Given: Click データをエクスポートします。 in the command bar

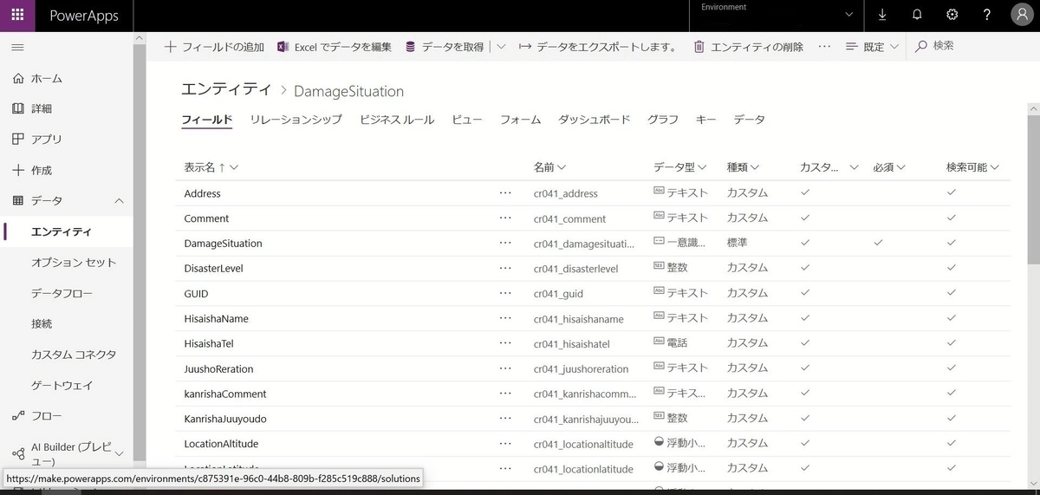Looking at the screenshot, I should pos(598,47).
